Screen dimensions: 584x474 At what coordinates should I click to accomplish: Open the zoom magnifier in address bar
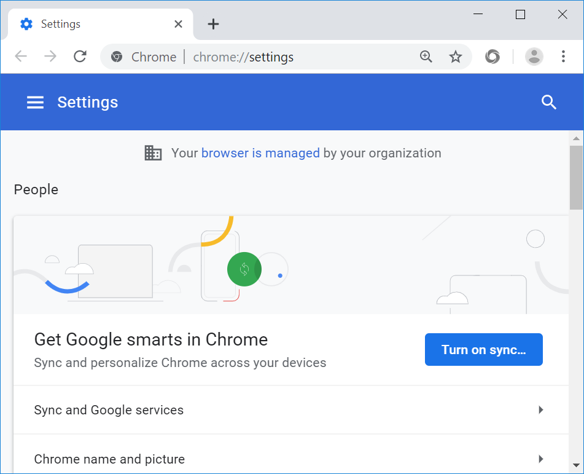426,57
